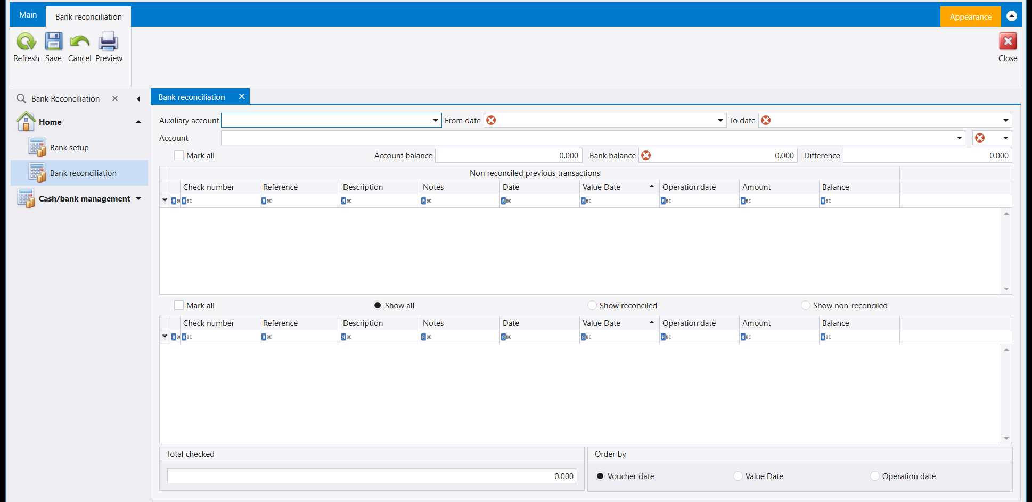Screen dimensions: 1032x502
Task: Order by Operation date radio button
Action: click(875, 476)
